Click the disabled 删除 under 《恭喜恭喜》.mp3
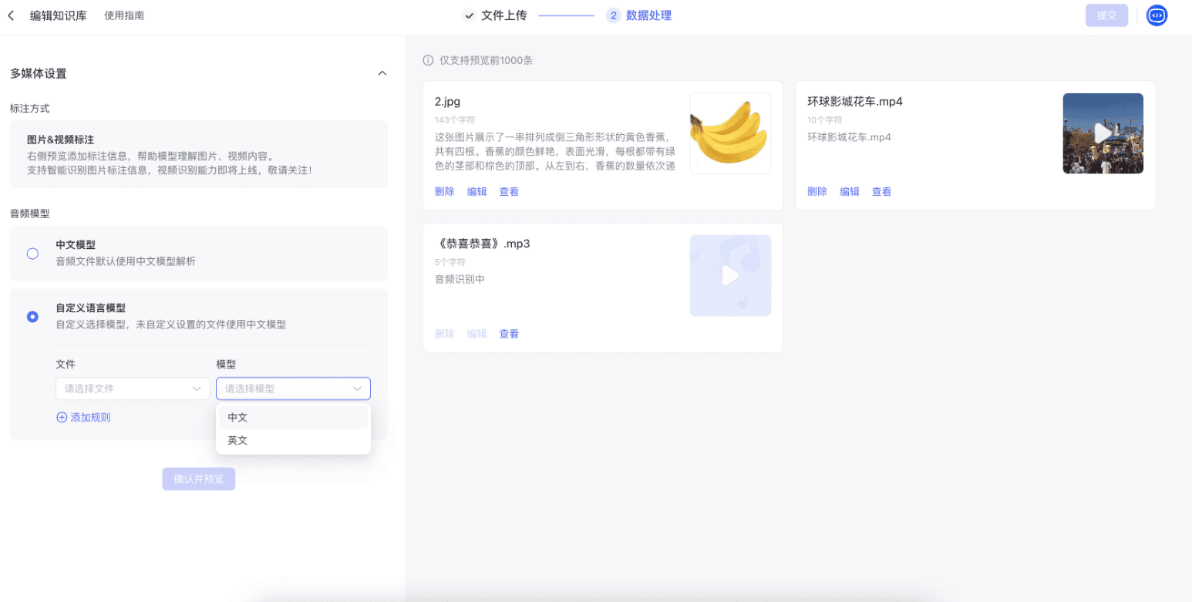The width and height of the screenshot is (1192, 602). [x=444, y=334]
